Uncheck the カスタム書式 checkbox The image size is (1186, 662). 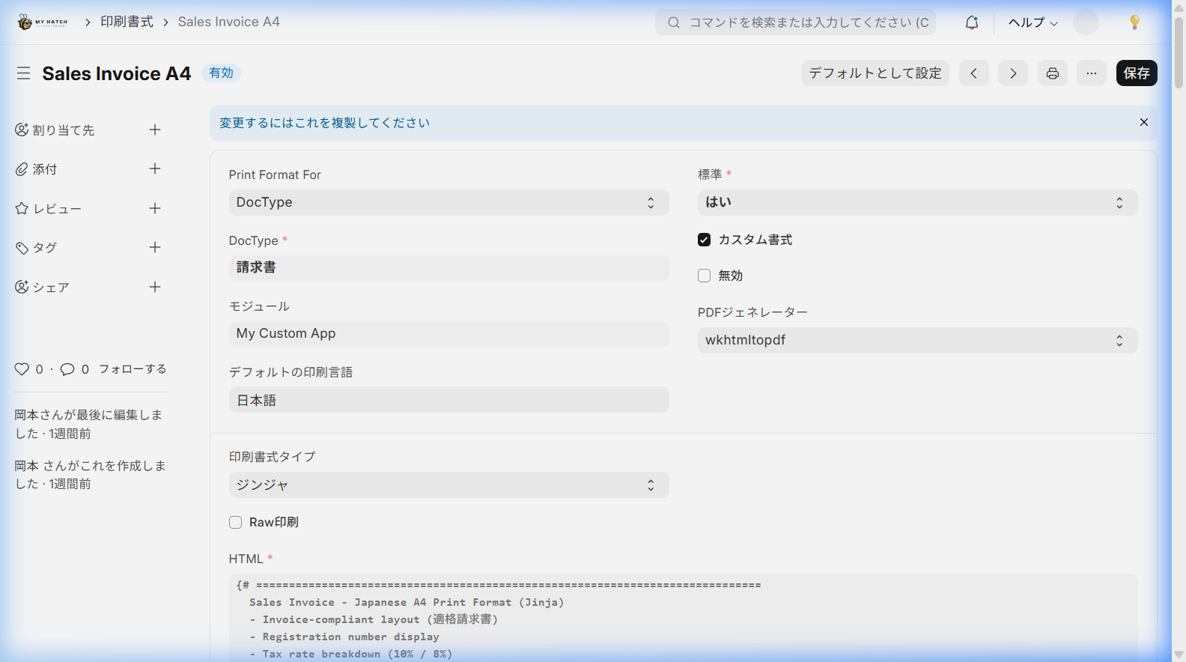coord(704,240)
